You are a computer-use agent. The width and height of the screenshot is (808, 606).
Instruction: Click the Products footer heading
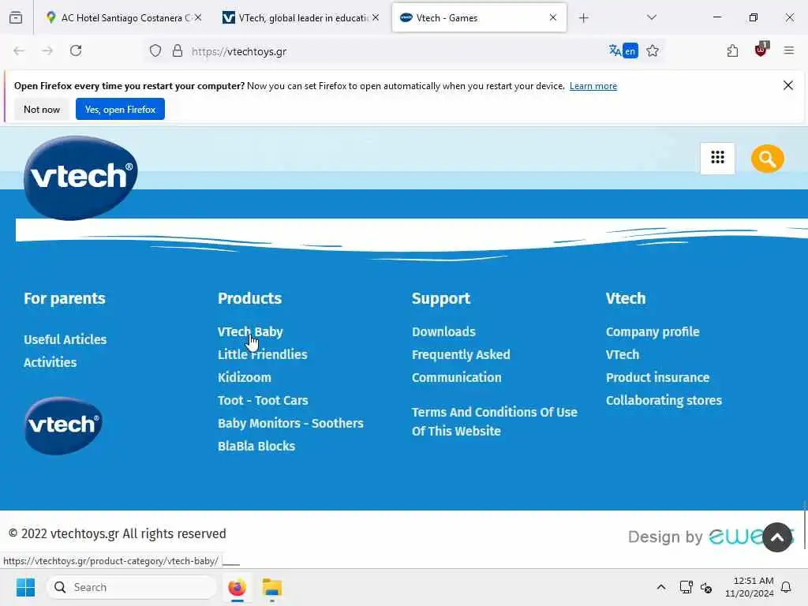click(250, 298)
